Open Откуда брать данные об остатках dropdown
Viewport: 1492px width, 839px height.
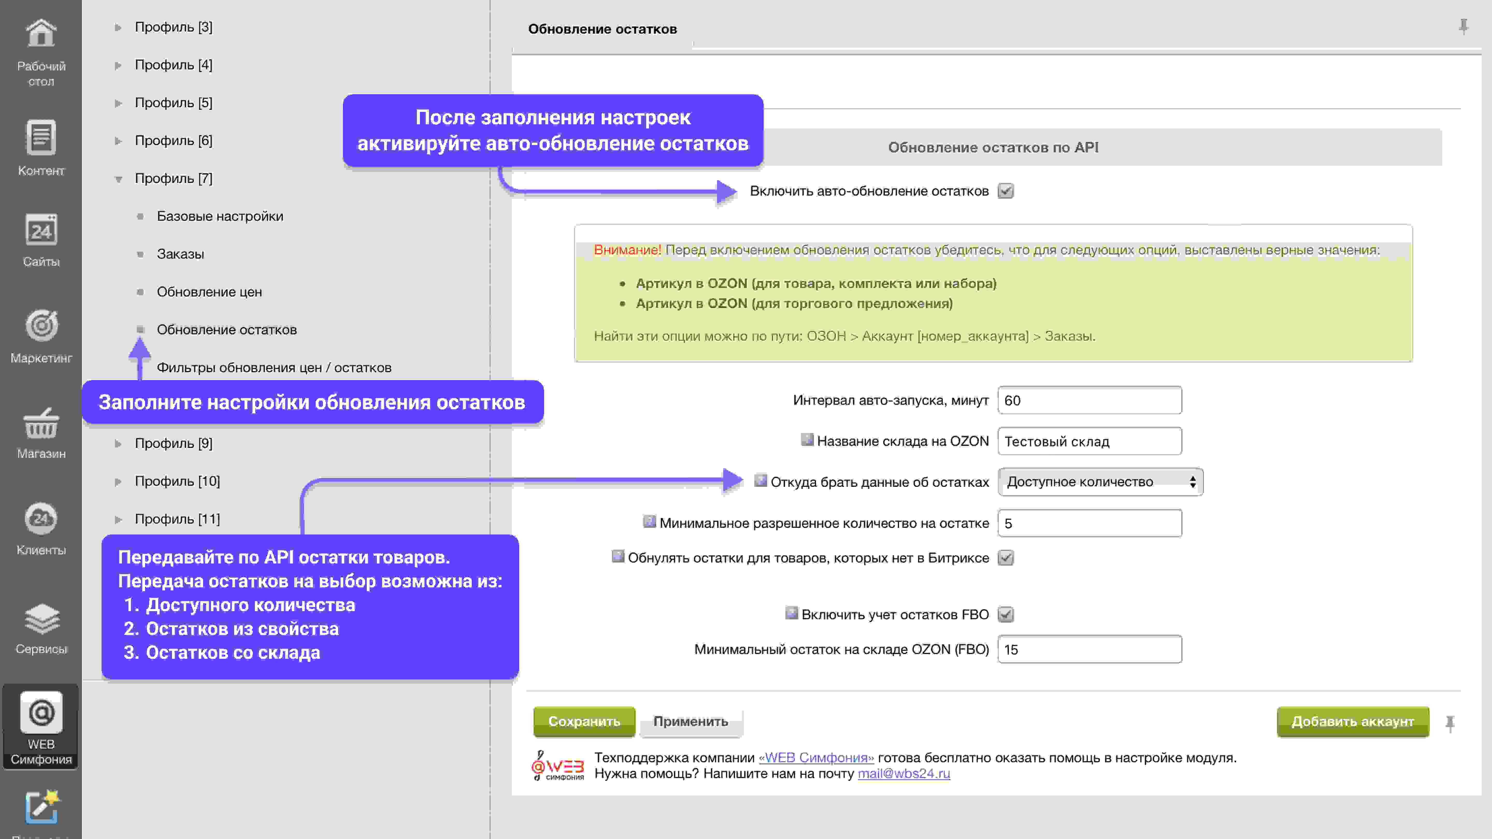click(1100, 482)
